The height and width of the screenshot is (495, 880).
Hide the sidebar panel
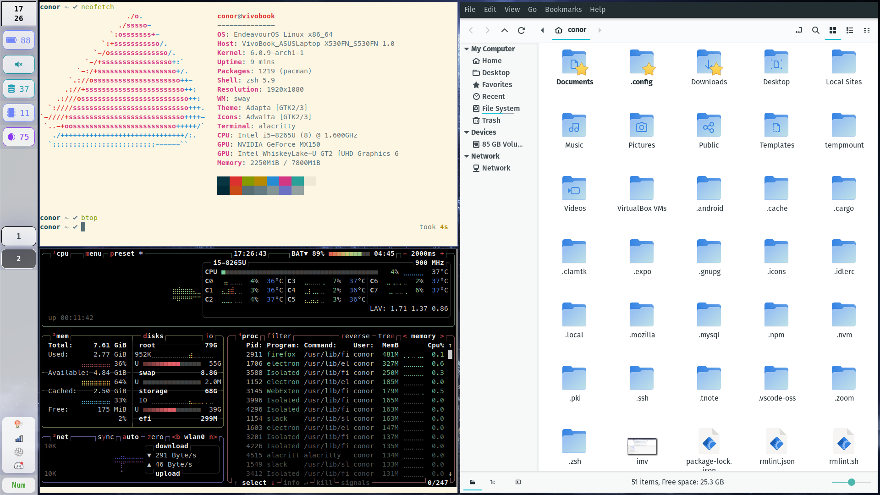(x=518, y=482)
